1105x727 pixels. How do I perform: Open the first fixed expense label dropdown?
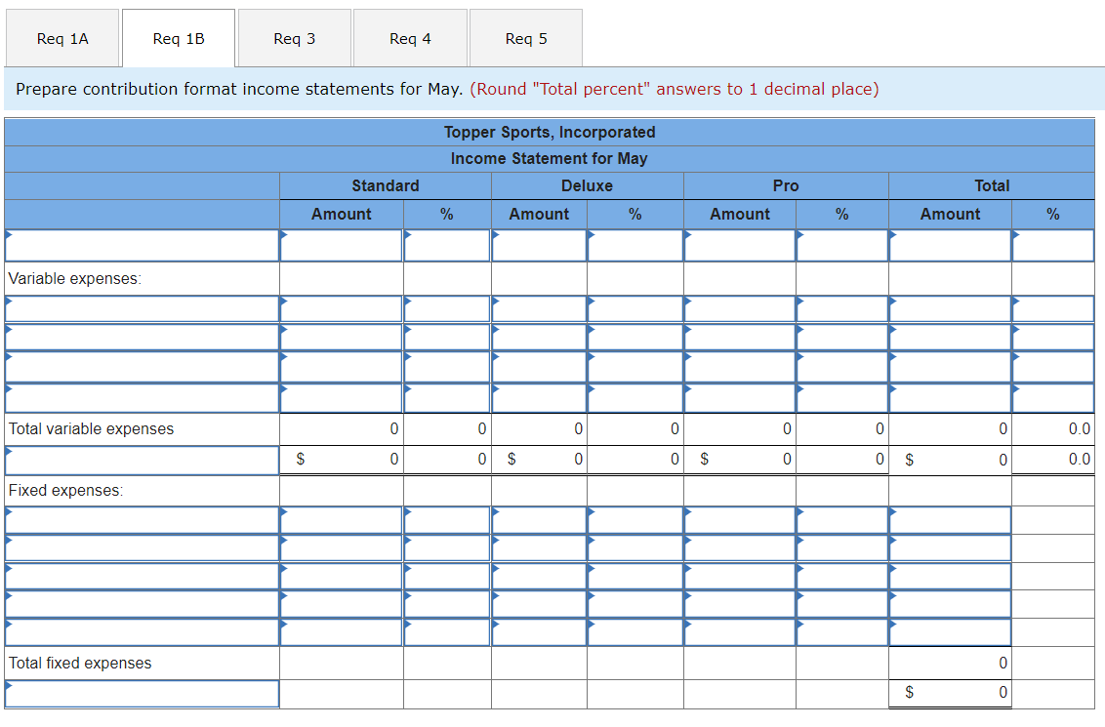click(143, 520)
